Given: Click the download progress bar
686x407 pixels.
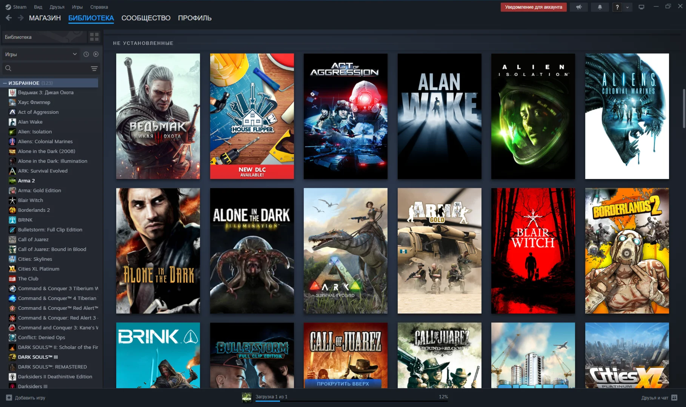Looking at the screenshot, I should (x=352, y=401).
